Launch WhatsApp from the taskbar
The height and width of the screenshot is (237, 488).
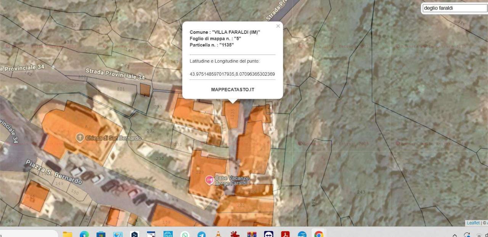[185, 234]
